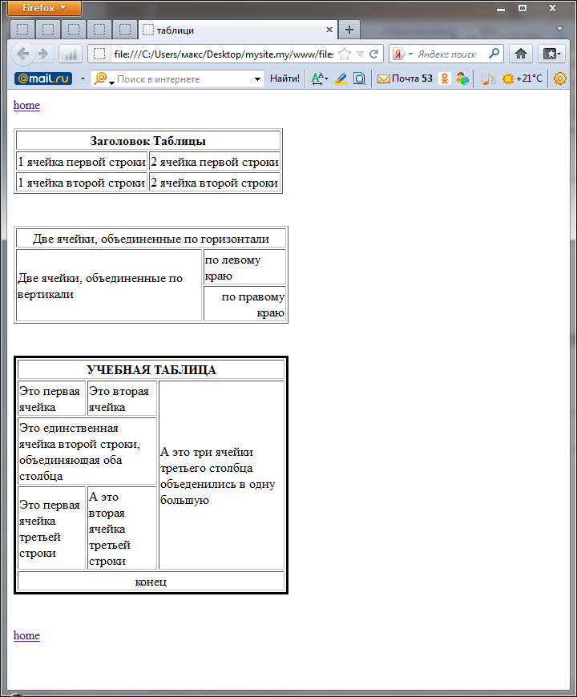Screen dimensions: 577x697
Task: Open mail.ru toolbar settings gear
Action: tap(559, 79)
